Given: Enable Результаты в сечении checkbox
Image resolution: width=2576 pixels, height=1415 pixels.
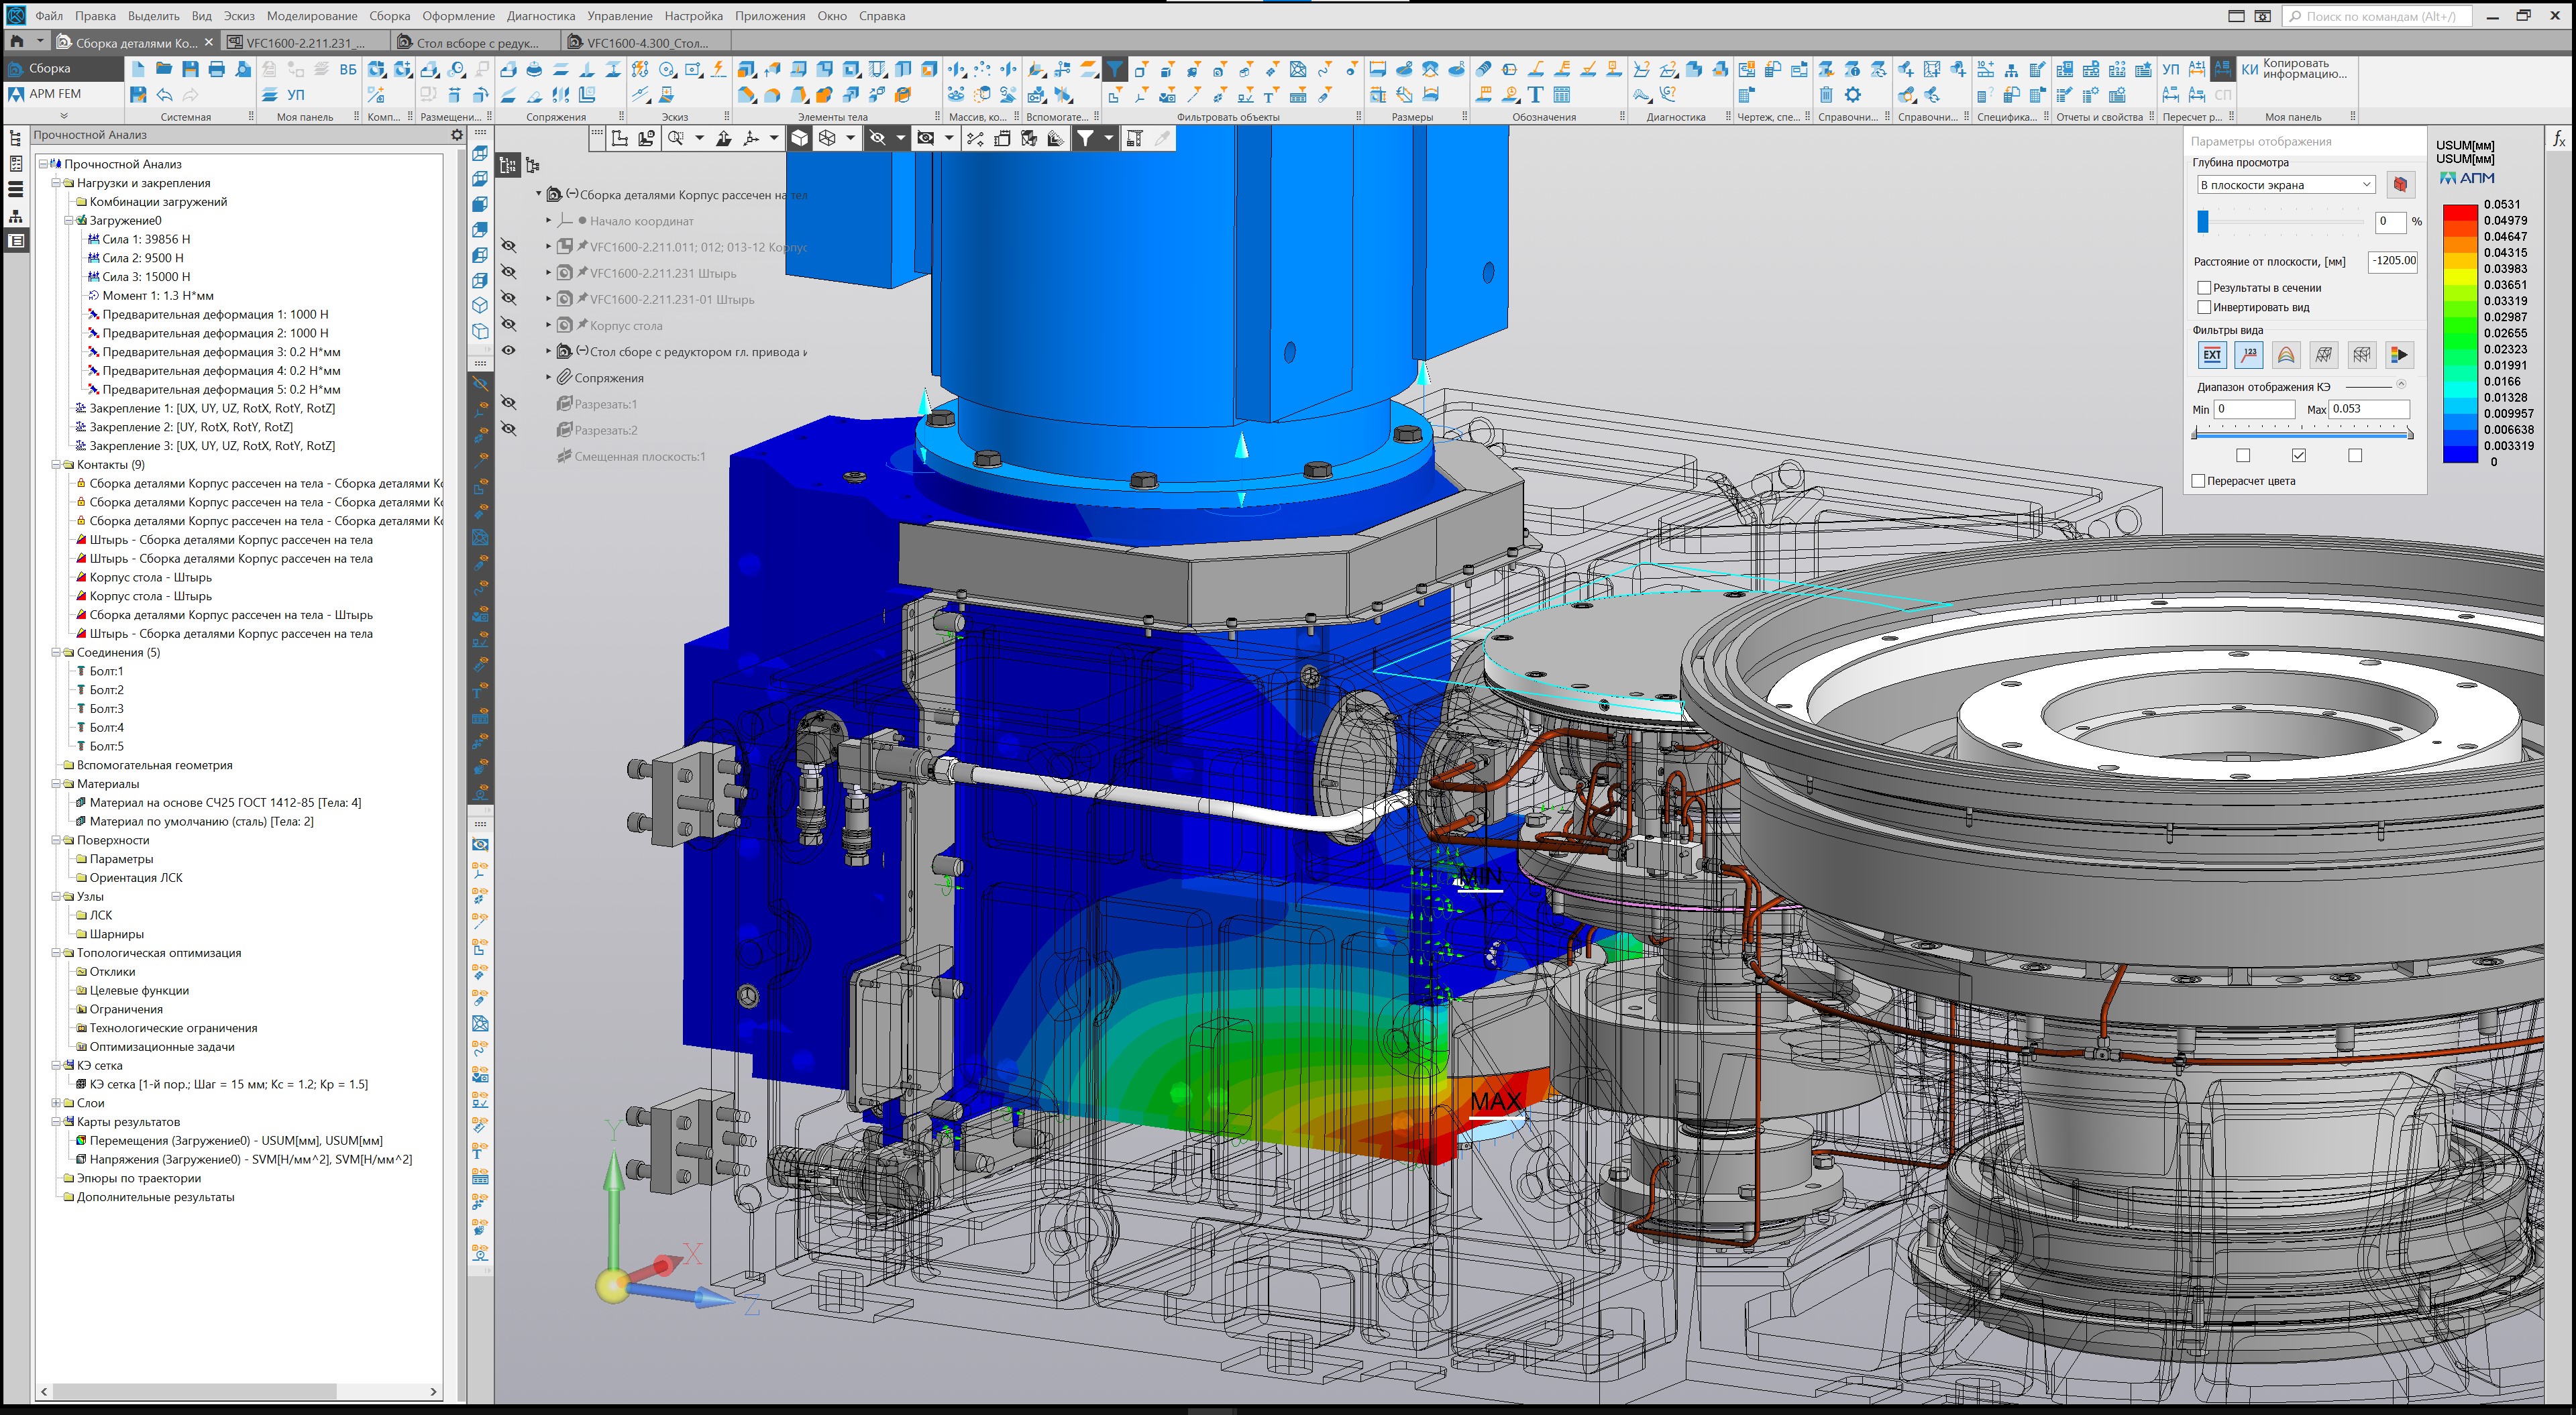Looking at the screenshot, I should [2204, 288].
